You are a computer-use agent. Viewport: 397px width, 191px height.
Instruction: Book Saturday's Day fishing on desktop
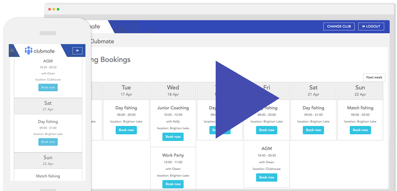click(x=313, y=130)
